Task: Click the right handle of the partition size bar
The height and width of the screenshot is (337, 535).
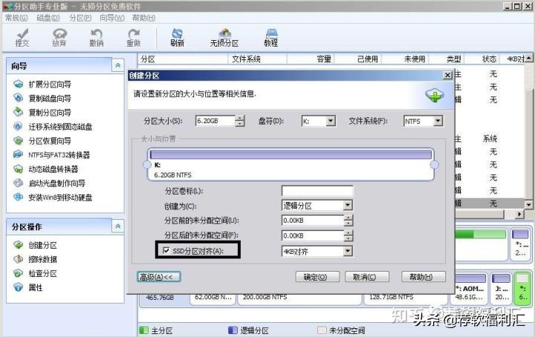Action: point(435,165)
